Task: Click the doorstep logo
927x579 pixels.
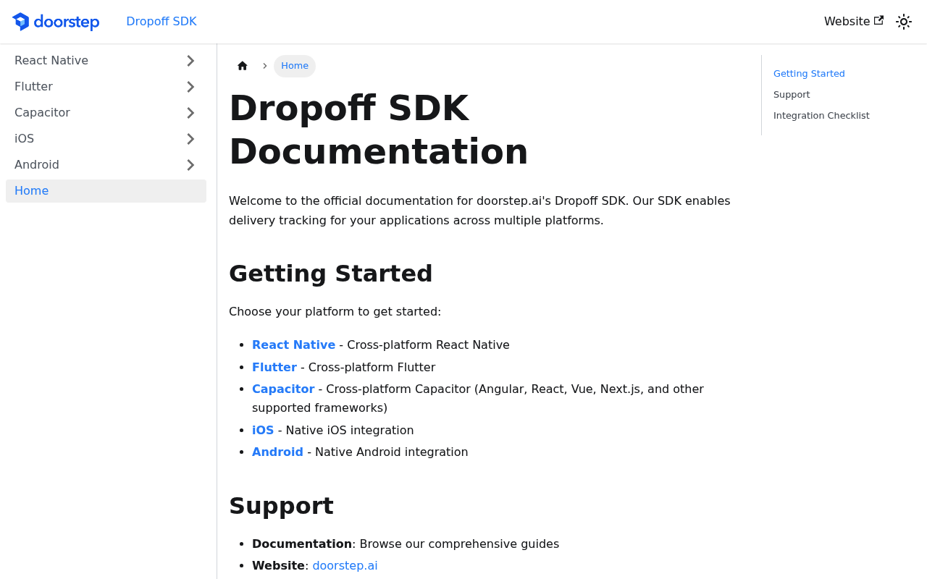Action: (x=56, y=22)
